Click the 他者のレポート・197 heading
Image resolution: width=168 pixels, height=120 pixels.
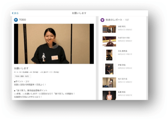pyautogui.click(x=117, y=20)
